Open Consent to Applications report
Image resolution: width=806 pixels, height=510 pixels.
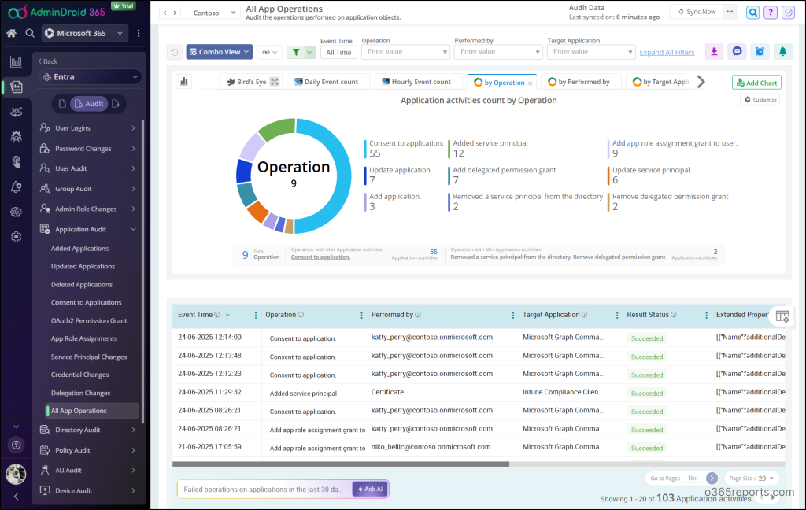click(87, 302)
